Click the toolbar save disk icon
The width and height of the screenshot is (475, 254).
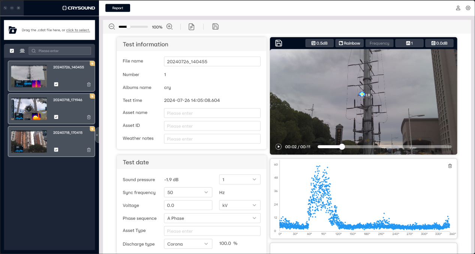tap(215, 27)
